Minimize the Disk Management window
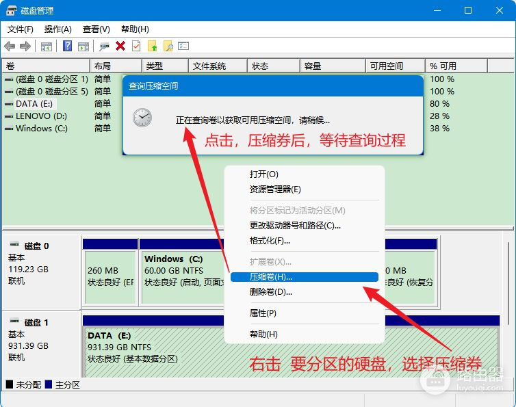The image size is (516, 407). pyautogui.click(x=437, y=10)
